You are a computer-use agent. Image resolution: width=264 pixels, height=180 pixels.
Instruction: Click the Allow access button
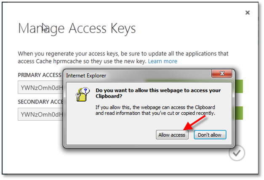[172, 135]
